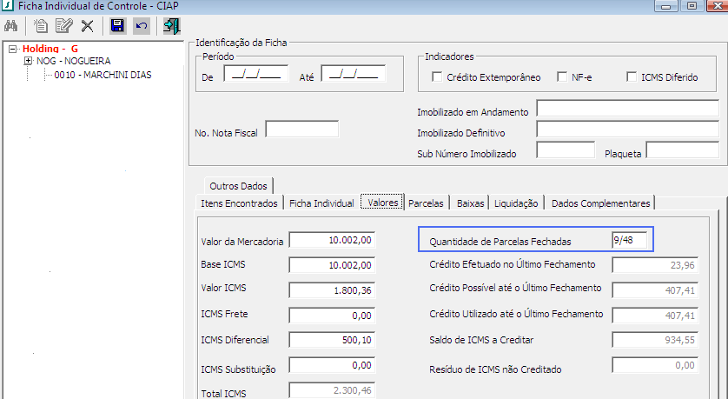Go to the Ficha Individual tab
The width and height of the screenshot is (728, 399).
coord(321,203)
